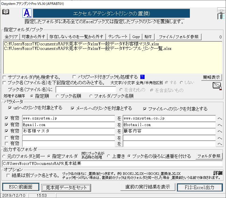The height and width of the screenshot is (198, 226).
Task: Open the テンプレート button
Action: 118,37
